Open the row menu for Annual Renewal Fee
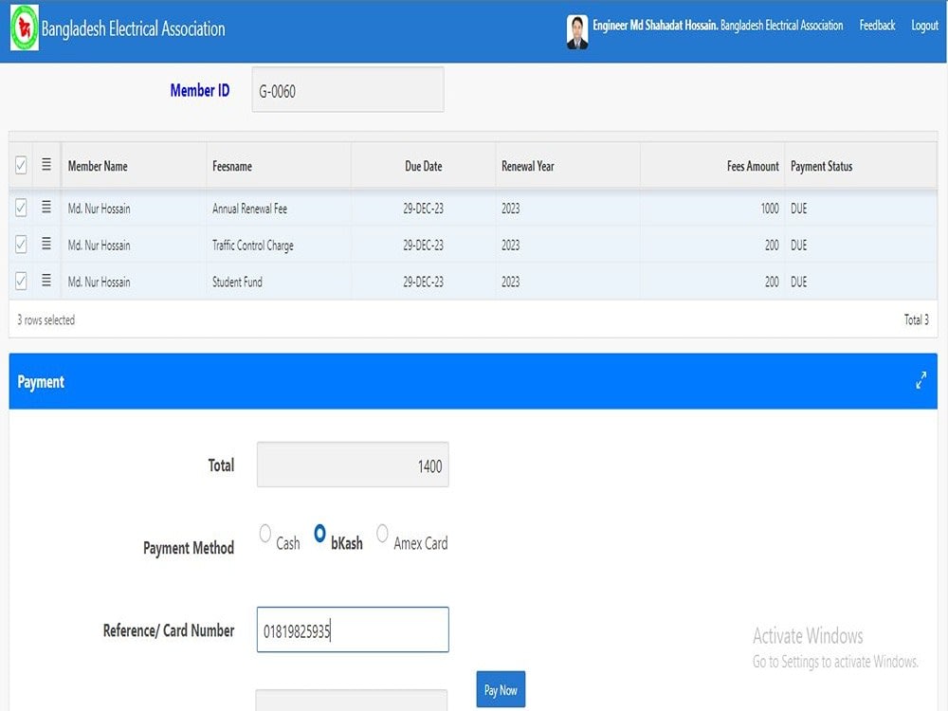Viewport: 948px width, 711px height. (x=46, y=208)
